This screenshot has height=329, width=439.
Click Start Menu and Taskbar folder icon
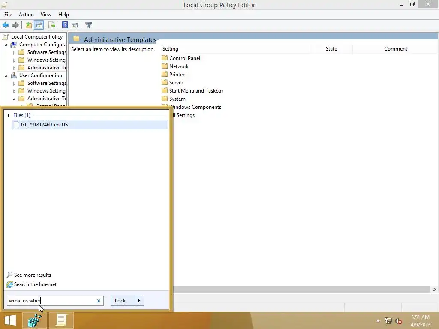(165, 90)
